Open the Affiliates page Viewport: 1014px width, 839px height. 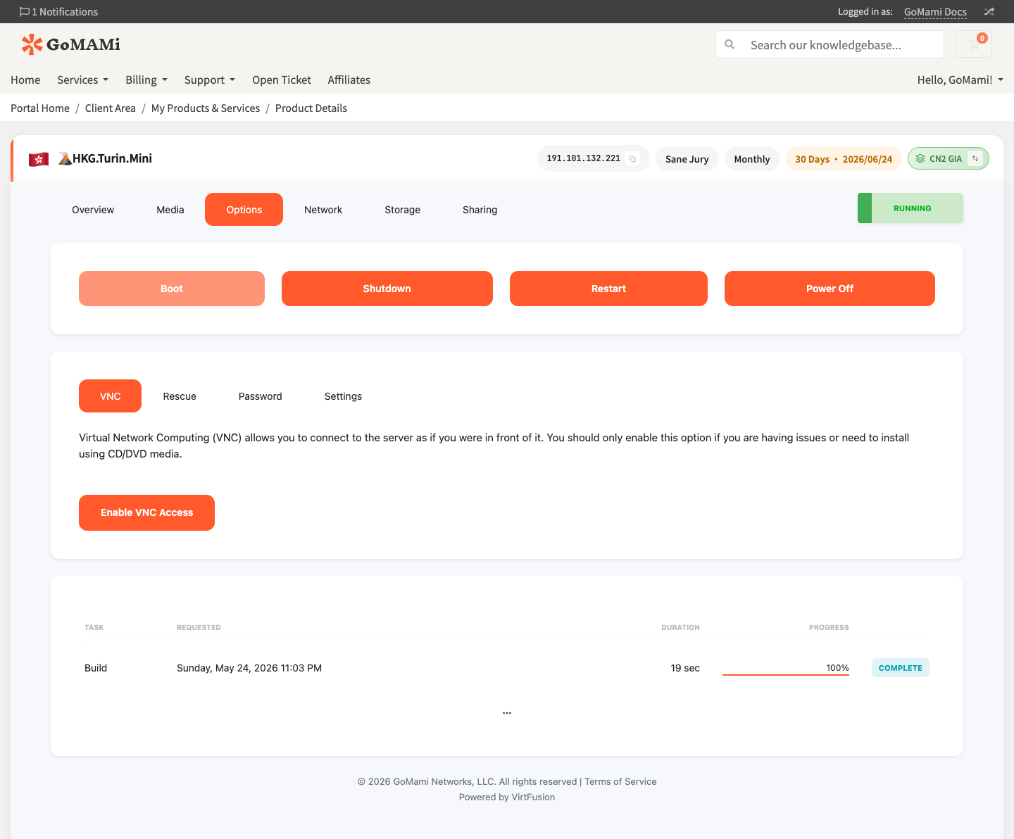coord(349,80)
